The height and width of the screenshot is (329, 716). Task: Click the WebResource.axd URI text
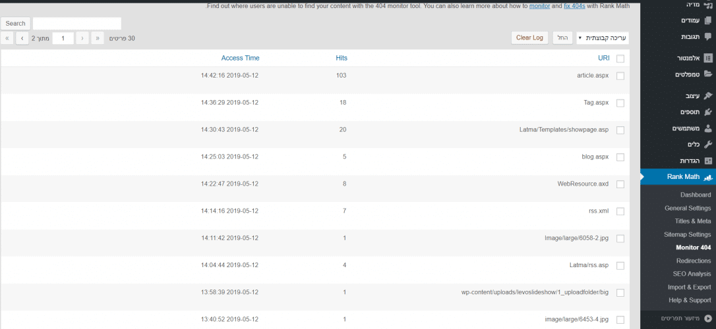pos(583,184)
